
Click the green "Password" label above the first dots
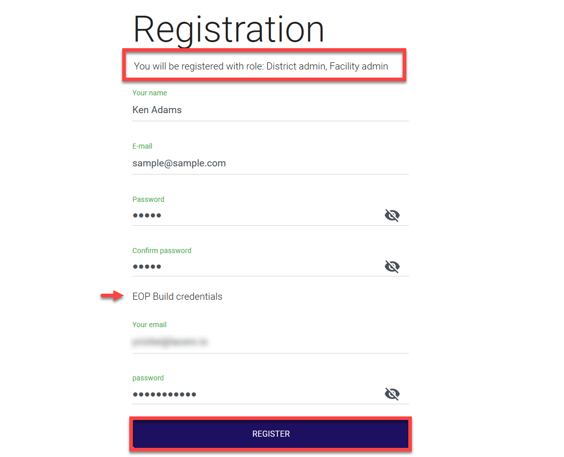(148, 199)
